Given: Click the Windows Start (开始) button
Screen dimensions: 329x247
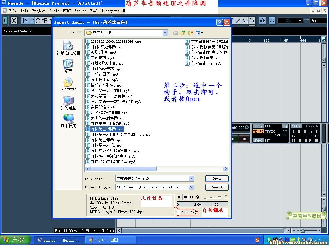Looking at the screenshot, I should [15, 240].
